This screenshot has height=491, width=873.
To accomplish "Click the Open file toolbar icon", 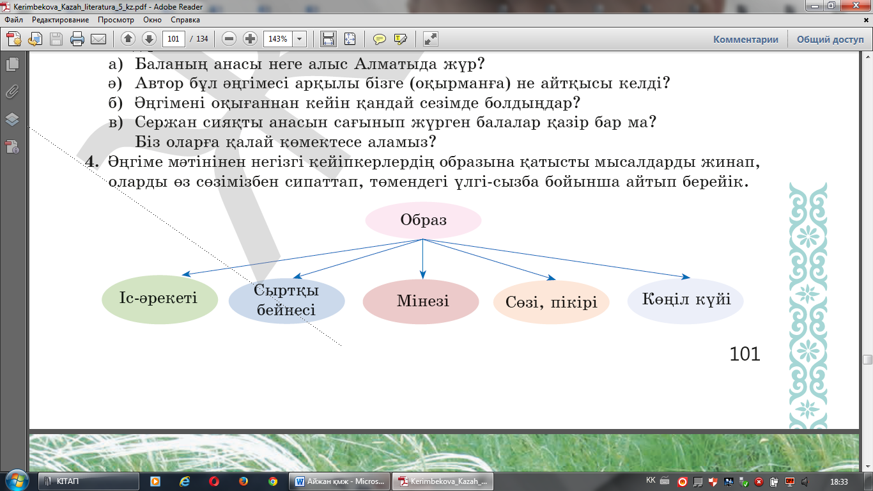I will point(35,39).
